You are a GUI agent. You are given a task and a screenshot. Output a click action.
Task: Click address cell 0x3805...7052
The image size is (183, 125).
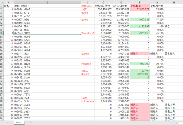pos(47,118)
